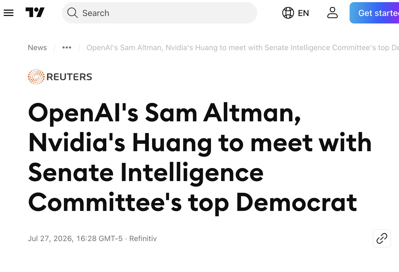Click the article title breadcrumb
This screenshot has width=399, height=272.
(x=243, y=47)
